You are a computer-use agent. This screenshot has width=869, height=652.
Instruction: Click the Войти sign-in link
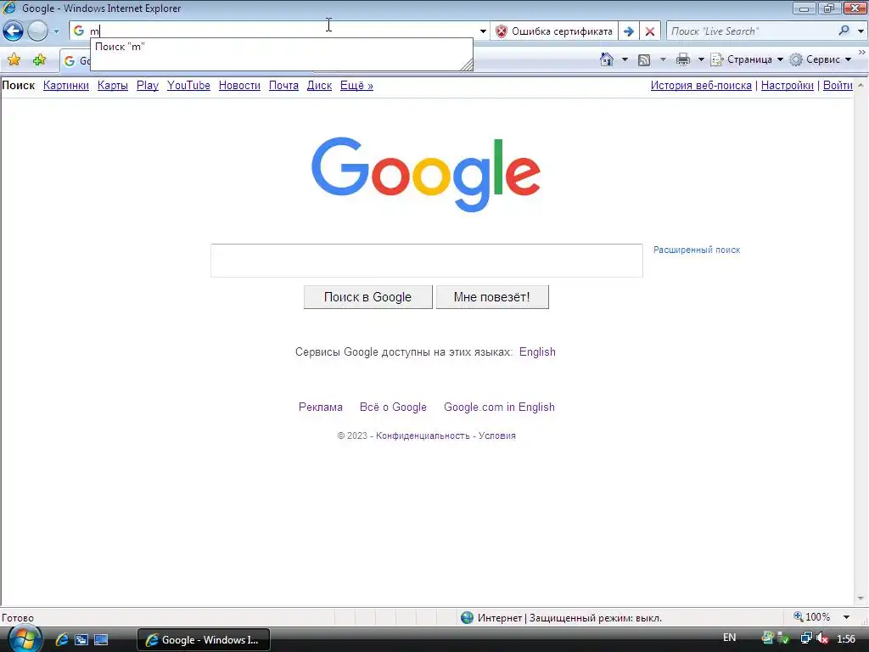[838, 86]
